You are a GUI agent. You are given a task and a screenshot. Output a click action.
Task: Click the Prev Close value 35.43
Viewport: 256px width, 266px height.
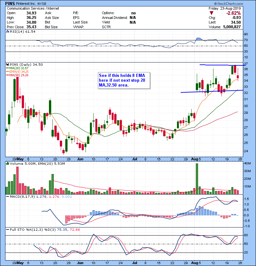click(31, 27)
